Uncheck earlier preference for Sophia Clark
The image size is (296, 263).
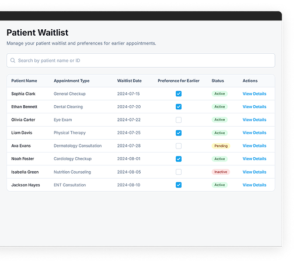(x=179, y=94)
